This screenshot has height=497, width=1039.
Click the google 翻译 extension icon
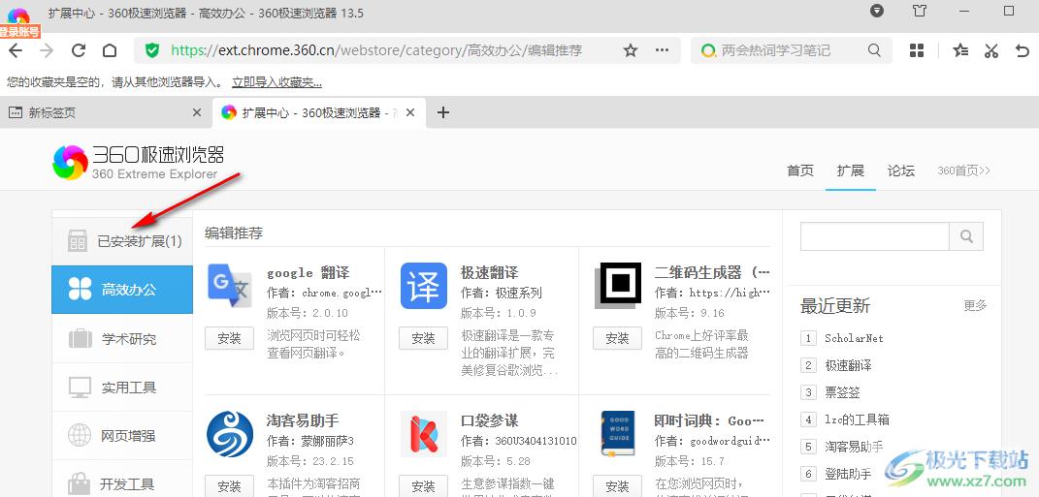[229, 286]
